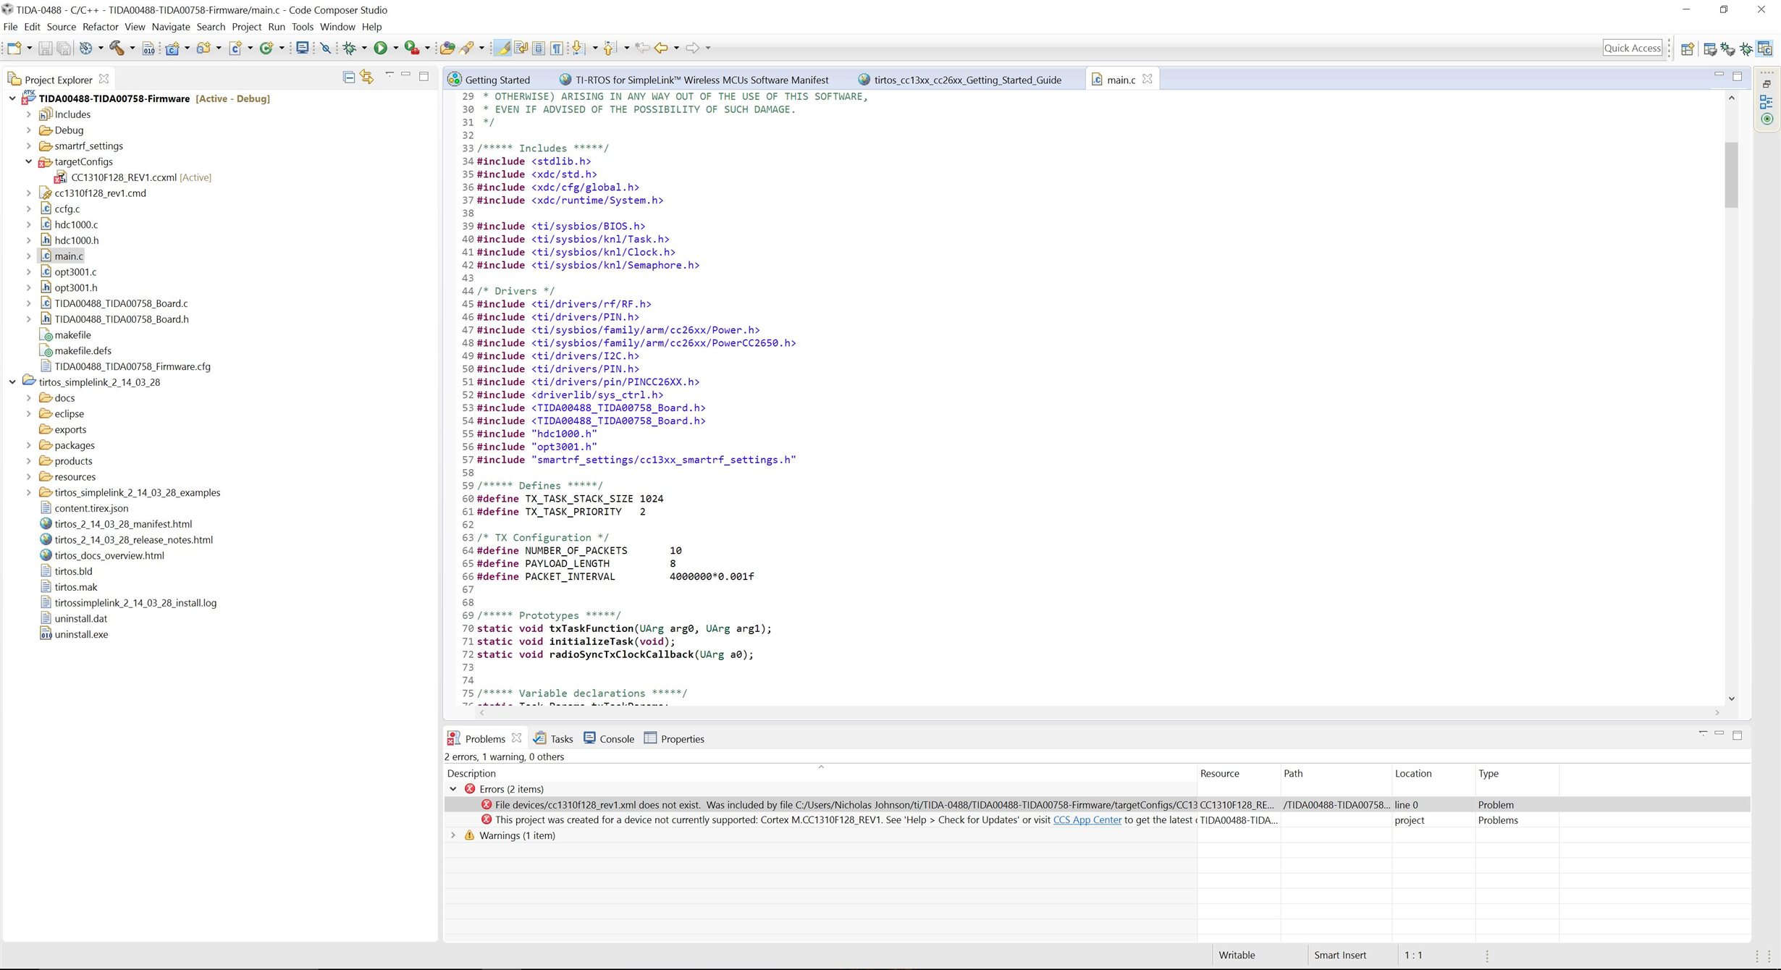Expand the Warnings (1 item) group
Viewport: 1781px width, 970px height.
pos(453,835)
